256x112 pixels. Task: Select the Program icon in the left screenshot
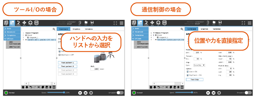pos(12,23)
